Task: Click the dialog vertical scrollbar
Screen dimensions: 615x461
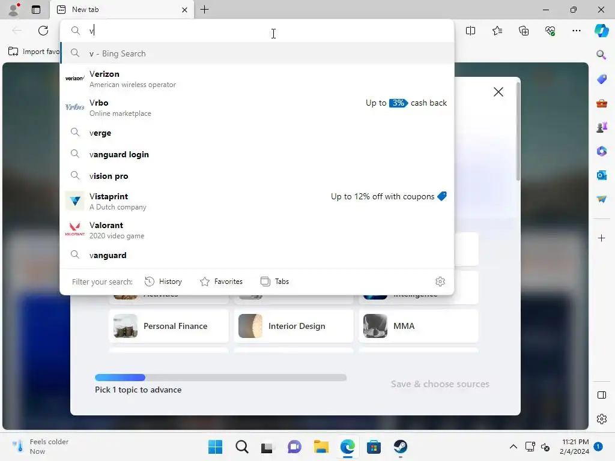Action: tap(518, 131)
